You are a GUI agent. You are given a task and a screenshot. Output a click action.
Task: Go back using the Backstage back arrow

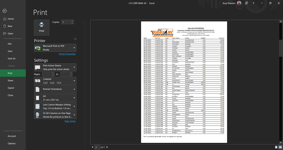[x=5, y=11]
